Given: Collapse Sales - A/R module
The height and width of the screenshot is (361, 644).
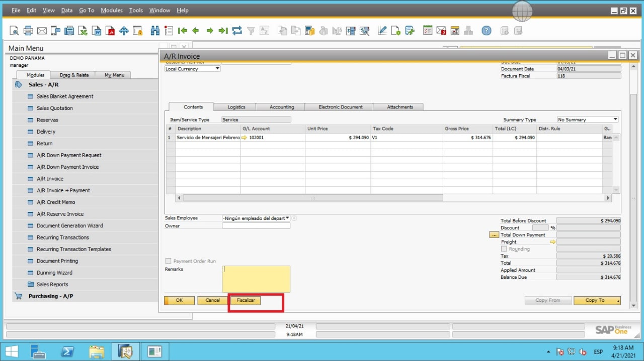Looking at the screenshot, I should (43, 85).
